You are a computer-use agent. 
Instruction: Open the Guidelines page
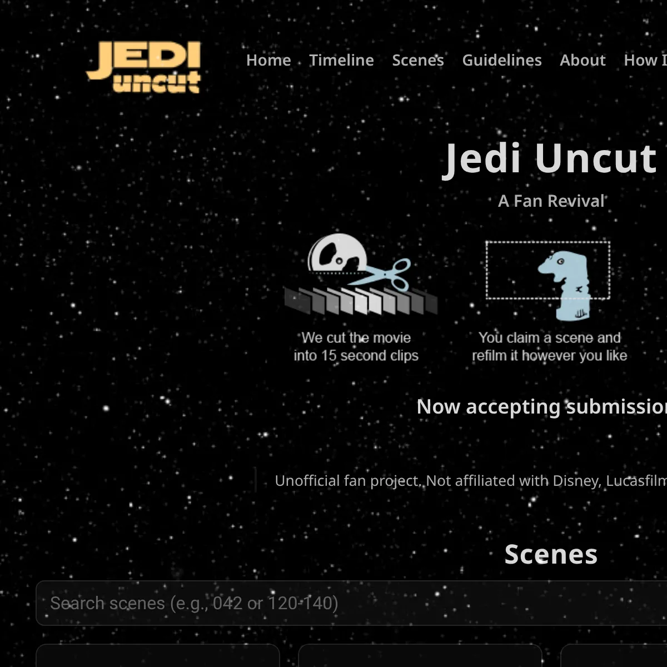501,60
